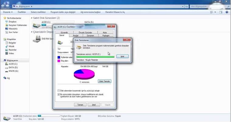The image size is (231, 122).
Task: Select DATA (D:) drive in file list
Action: [89, 22]
